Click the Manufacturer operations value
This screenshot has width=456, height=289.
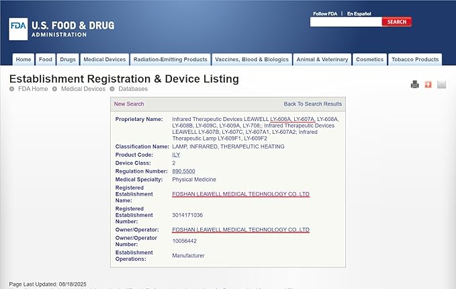click(188, 255)
